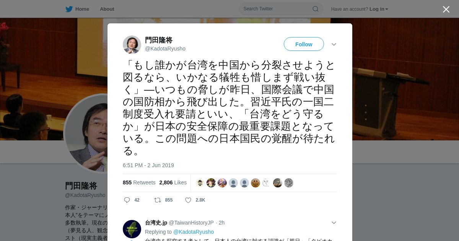The height and width of the screenshot is (241, 459).
Task: Like the tweet with the heart icon
Action: pos(188,200)
